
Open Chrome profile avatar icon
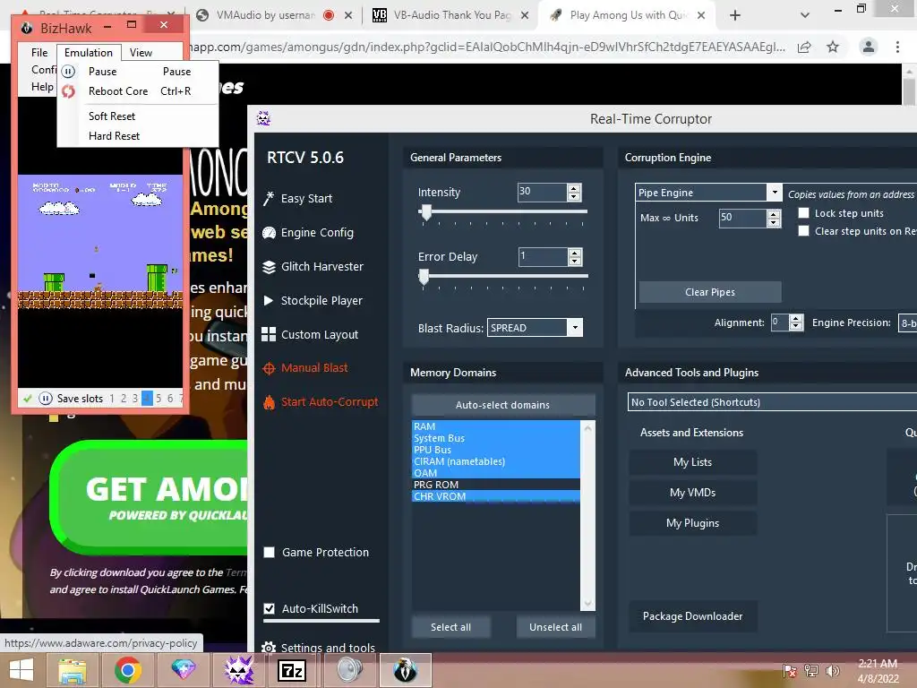pos(869,47)
